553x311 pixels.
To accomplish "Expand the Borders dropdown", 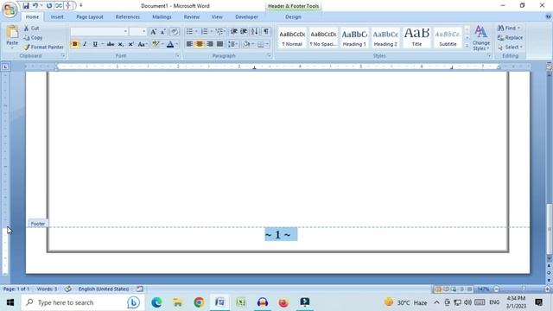I will [x=267, y=44].
